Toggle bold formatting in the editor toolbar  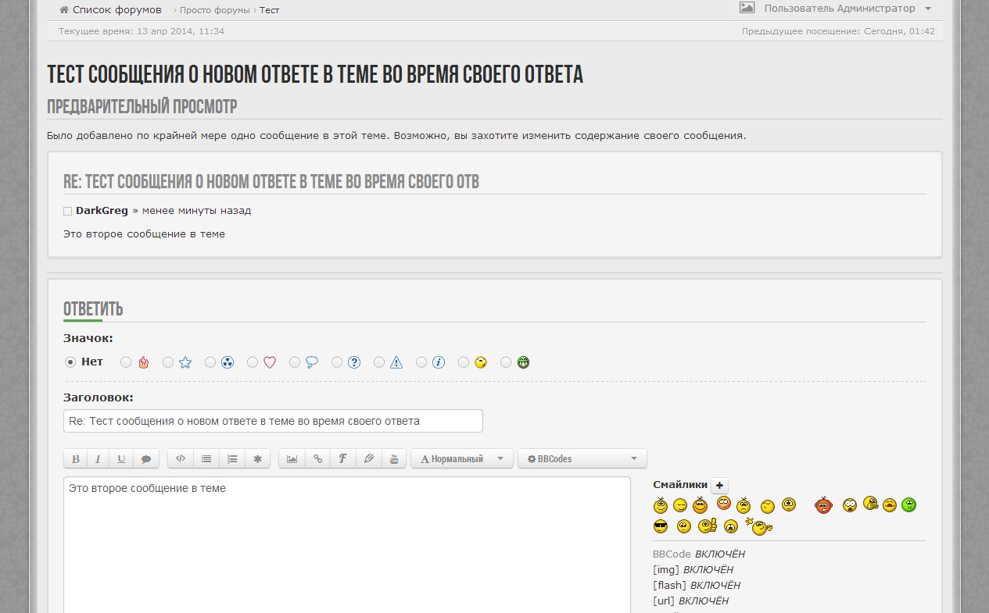[x=76, y=459]
